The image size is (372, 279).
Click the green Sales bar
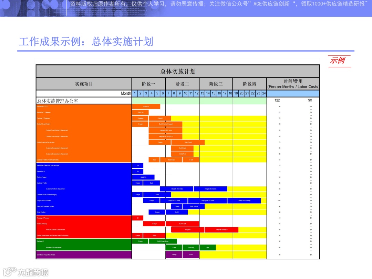click(174, 247)
